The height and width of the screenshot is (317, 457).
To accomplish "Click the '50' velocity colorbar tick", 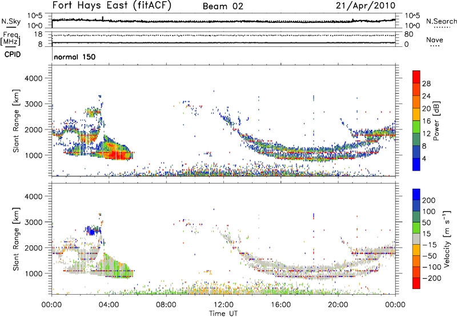I will coord(426,223).
